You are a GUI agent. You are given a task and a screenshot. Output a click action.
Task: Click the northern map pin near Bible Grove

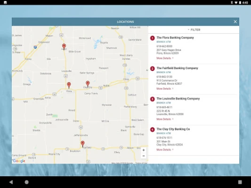(64, 47)
